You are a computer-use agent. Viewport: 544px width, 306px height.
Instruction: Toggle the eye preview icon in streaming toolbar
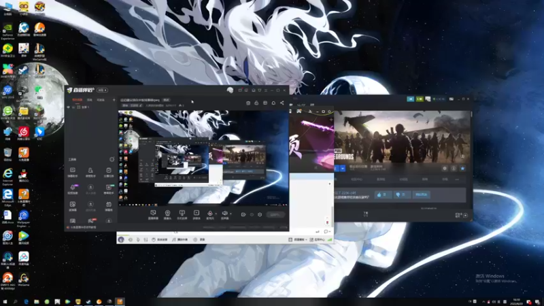(x=252, y=214)
